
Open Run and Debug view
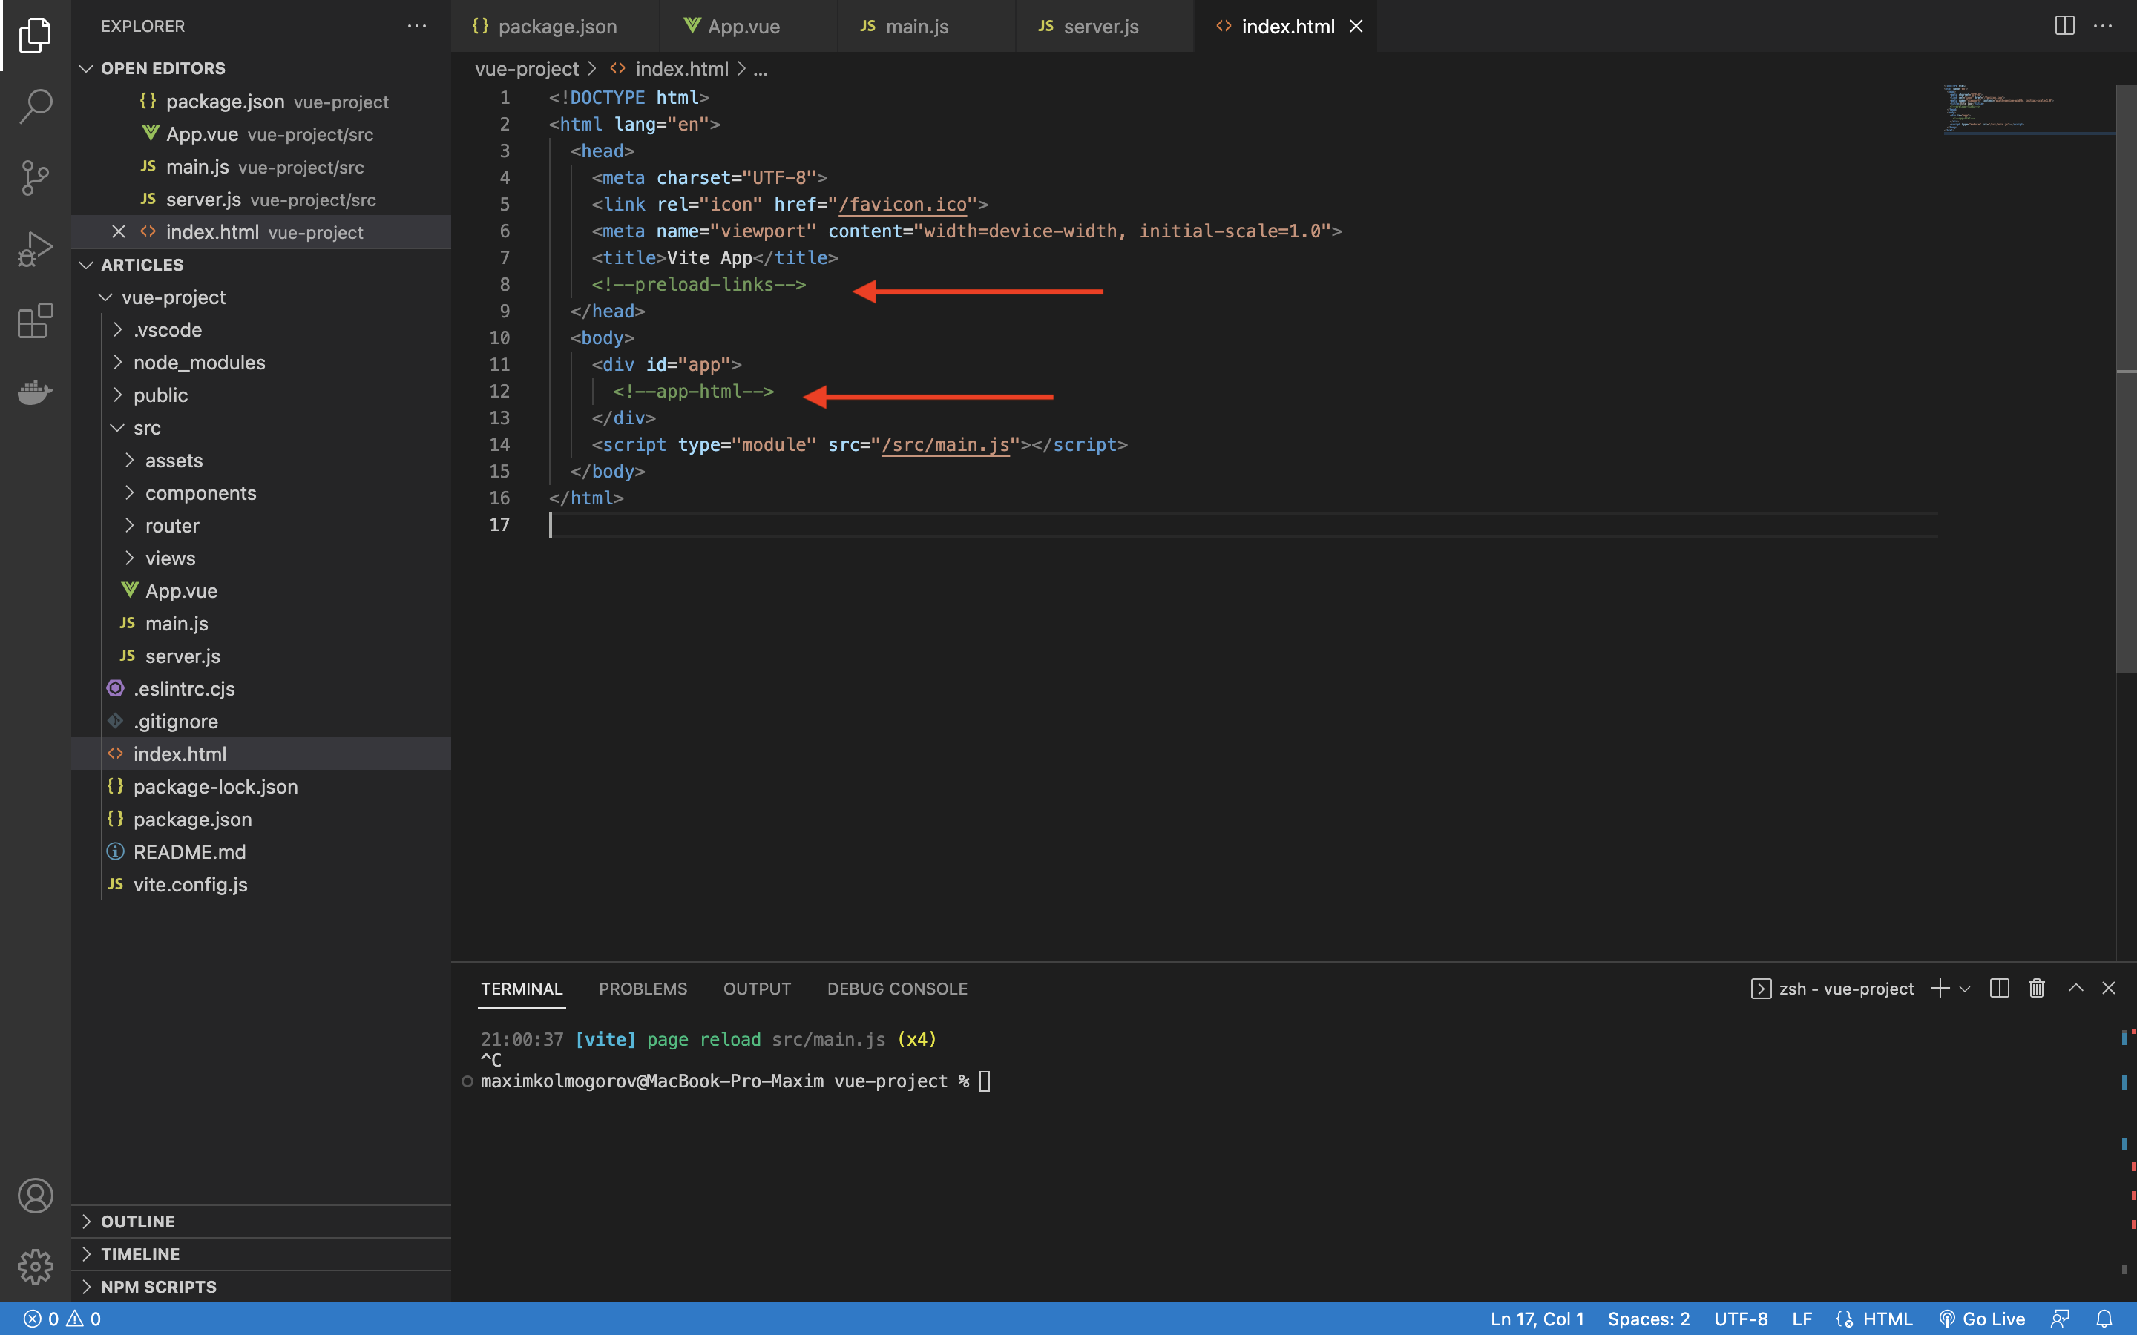click(36, 249)
